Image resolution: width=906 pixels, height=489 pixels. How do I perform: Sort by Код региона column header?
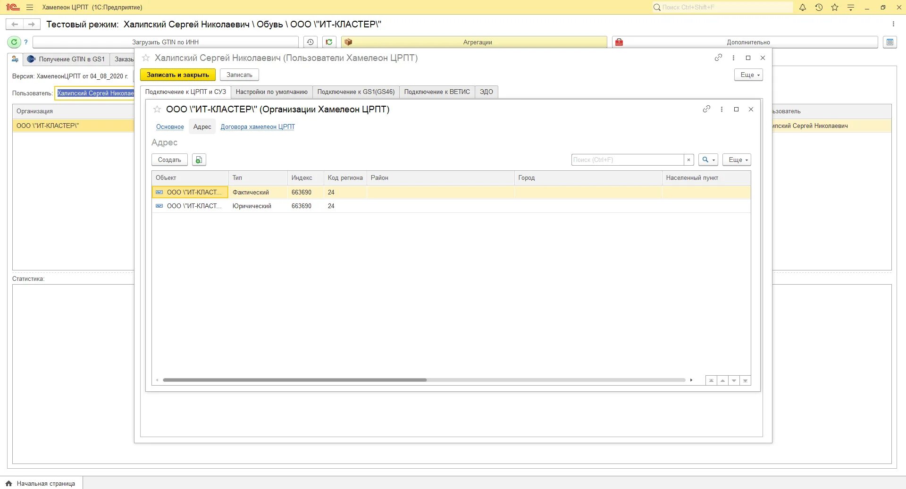tap(345, 177)
